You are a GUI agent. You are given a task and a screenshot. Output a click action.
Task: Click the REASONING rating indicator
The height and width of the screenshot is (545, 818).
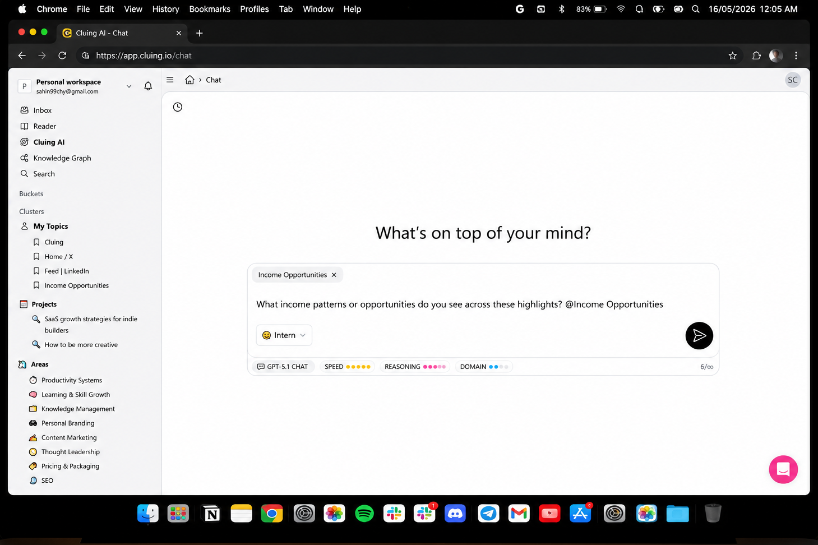pyautogui.click(x=415, y=367)
